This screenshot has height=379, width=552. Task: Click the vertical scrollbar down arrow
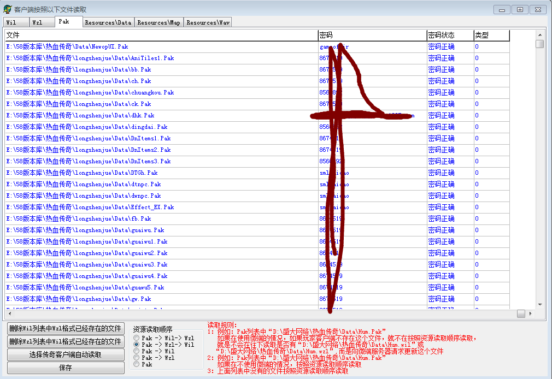[x=539, y=305]
